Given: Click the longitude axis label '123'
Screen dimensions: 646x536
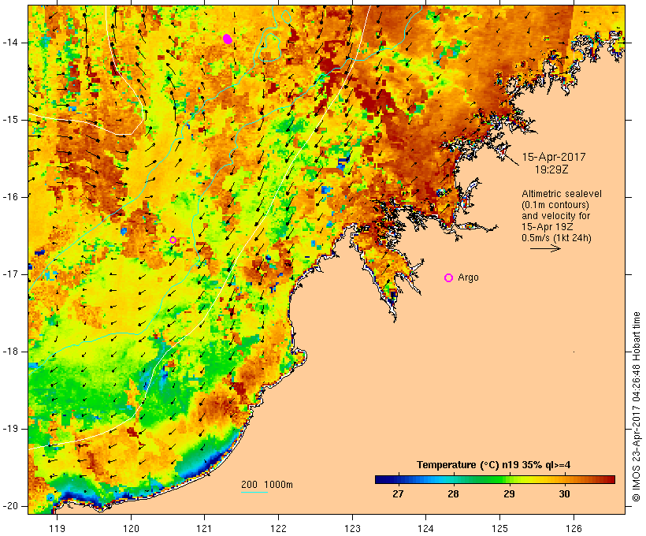Looking at the screenshot, I should (352, 529).
